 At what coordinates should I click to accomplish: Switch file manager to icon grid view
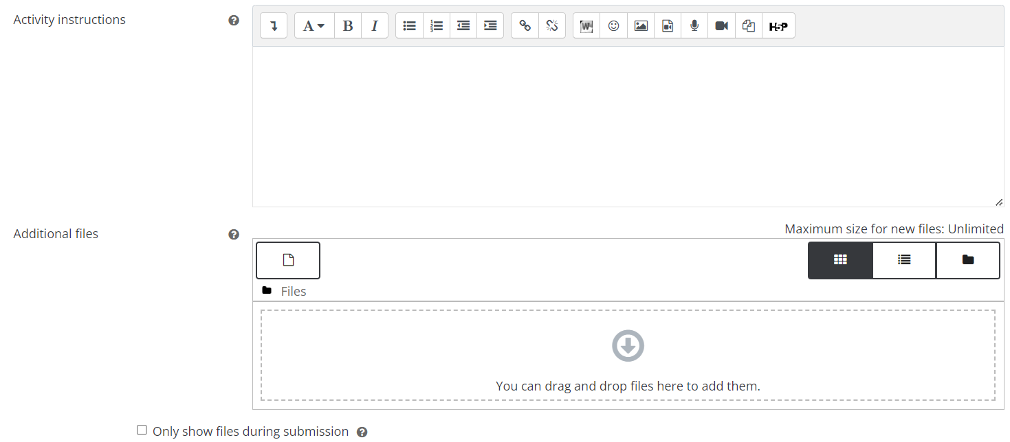tap(840, 260)
